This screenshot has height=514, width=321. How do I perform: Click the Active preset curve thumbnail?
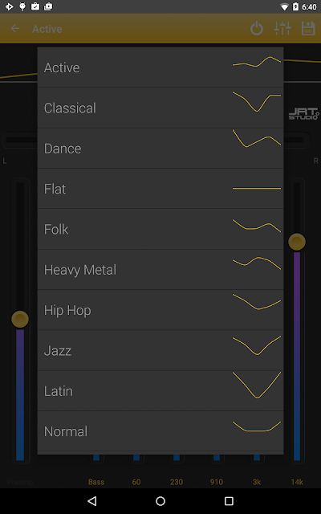(257, 62)
